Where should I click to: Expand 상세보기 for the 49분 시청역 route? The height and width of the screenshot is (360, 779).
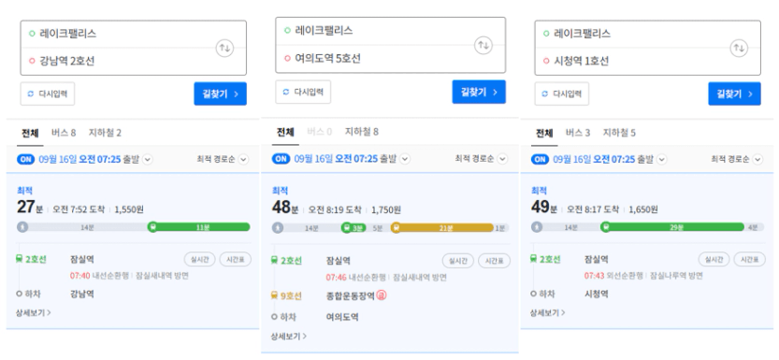(x=547, y=313)
